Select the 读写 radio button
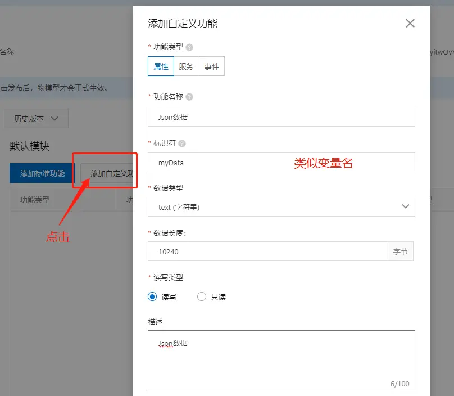This screenshot has width=454, height=396. pos(152,296)
